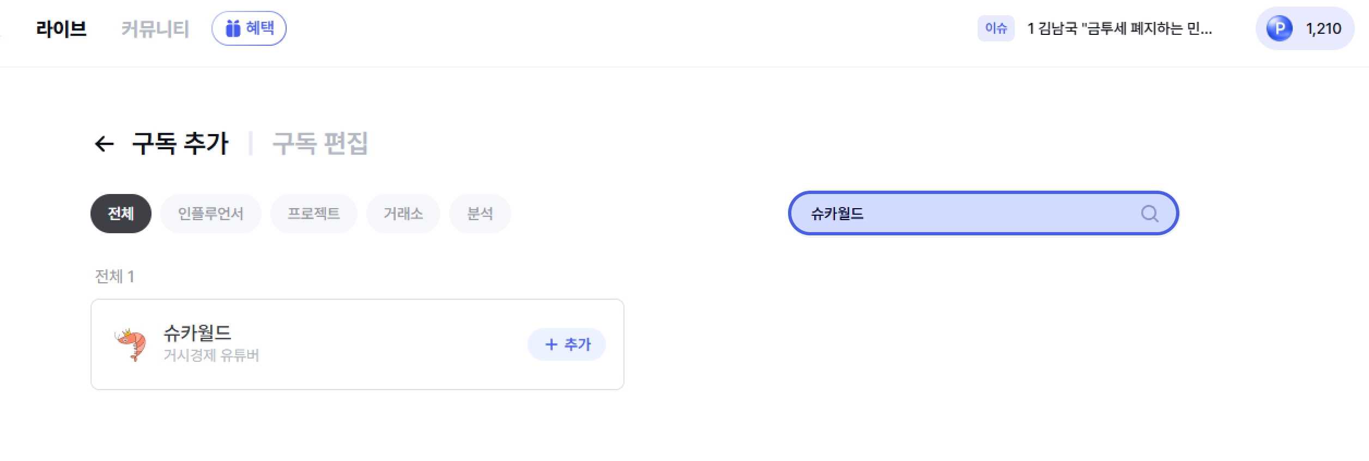The image size is (1369, 461).
Task: Click the 이슈 badge label
Action: tap(996, 28)
